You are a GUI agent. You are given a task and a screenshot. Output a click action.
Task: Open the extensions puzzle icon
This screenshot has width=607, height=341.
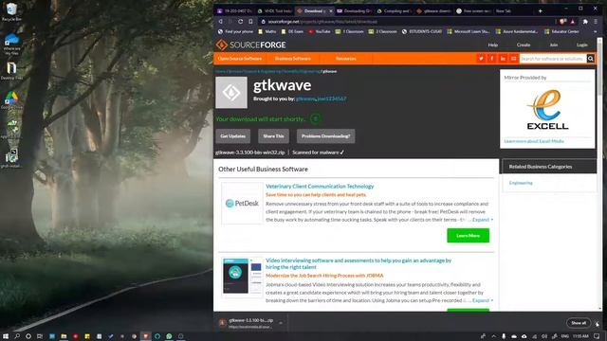[585, 22]
